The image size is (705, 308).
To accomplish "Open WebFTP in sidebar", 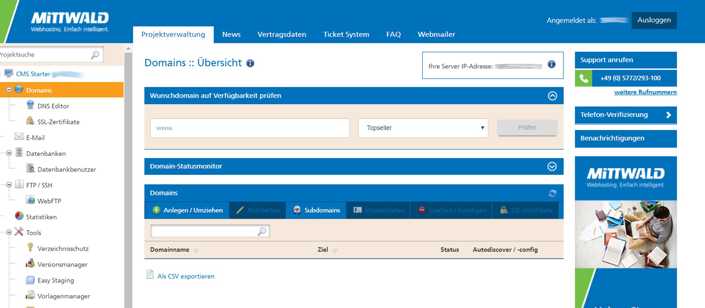I will pos(49,201).
